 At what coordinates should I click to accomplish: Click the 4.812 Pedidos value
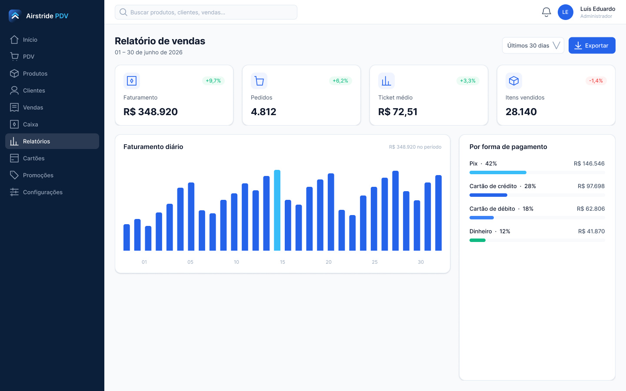[263, 112]
